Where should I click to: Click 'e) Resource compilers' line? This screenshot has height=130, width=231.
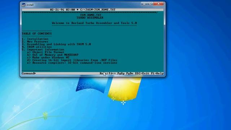[x=72, y=63]
